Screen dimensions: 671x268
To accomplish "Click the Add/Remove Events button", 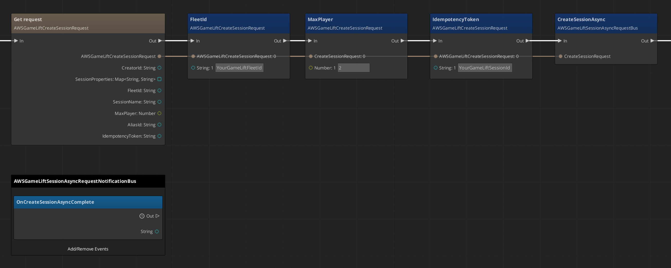I will [88, 249].
